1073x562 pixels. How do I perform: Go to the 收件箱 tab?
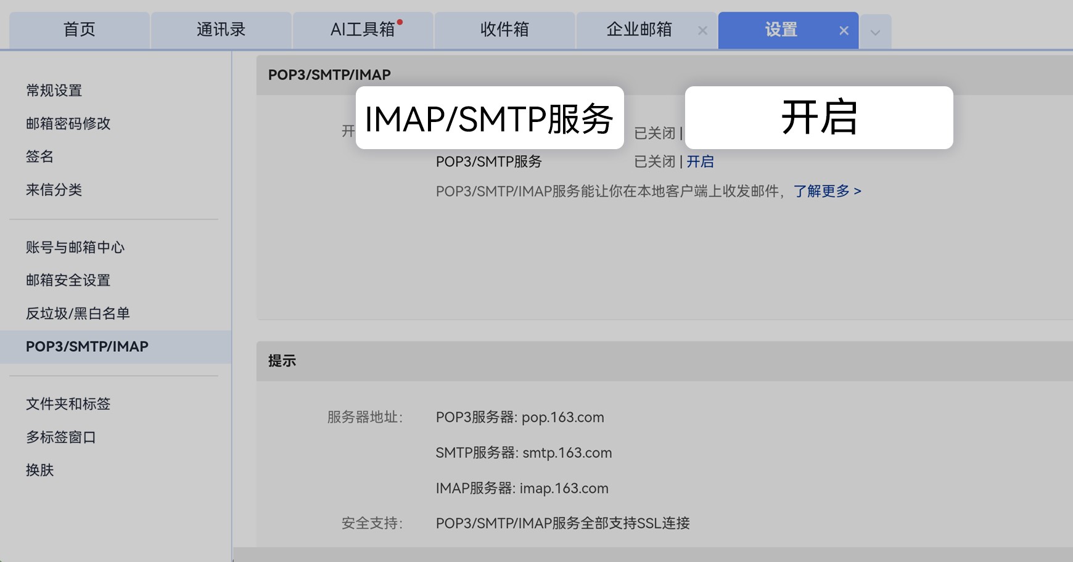(505, 30)
